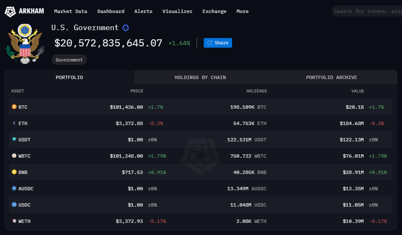Image resolution: width=402 pixels, height=235 pixels.
Task: Click the WBTC coin icon
Action: pos(14,156)
